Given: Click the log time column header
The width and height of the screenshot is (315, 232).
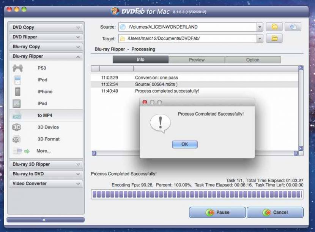Looking at the screenshot, I should click(116, 69).
